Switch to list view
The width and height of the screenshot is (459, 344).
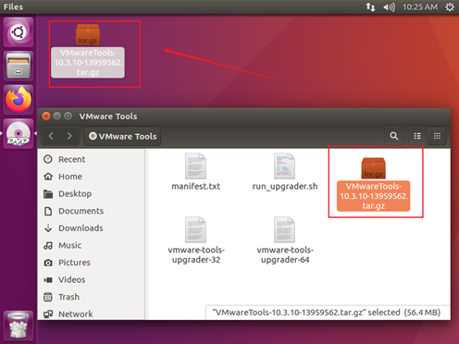(417, 136)
